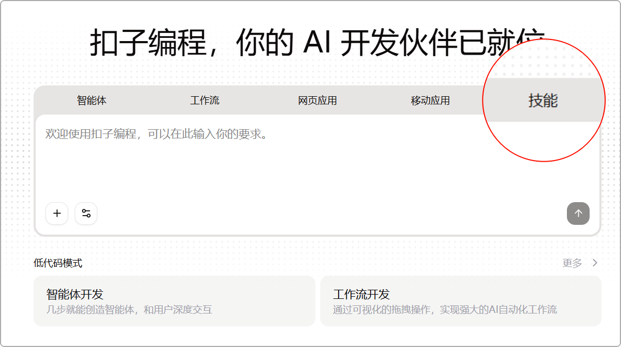Click the upward arrow send icon

[x=578, y=213]
